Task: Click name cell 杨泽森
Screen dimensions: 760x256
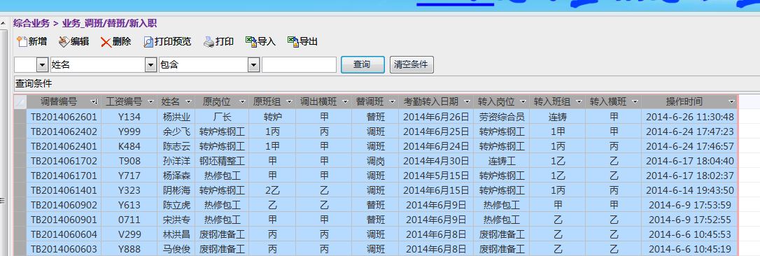Action: (176, 176)
